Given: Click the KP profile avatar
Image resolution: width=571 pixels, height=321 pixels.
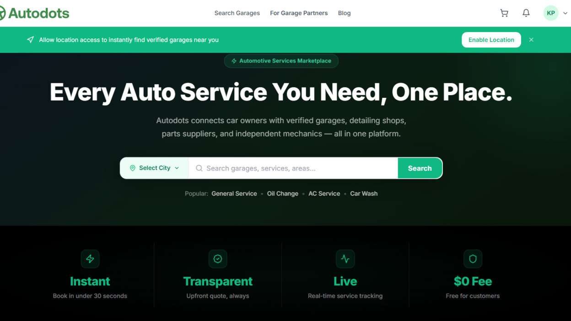Looking at the screenshot, I should coord(550,13).
